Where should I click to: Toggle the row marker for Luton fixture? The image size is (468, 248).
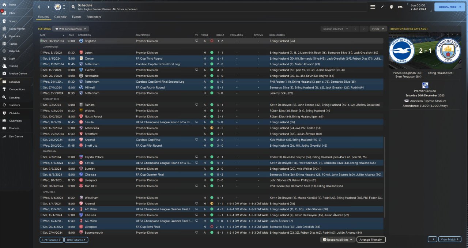click(x=41, y=53)
